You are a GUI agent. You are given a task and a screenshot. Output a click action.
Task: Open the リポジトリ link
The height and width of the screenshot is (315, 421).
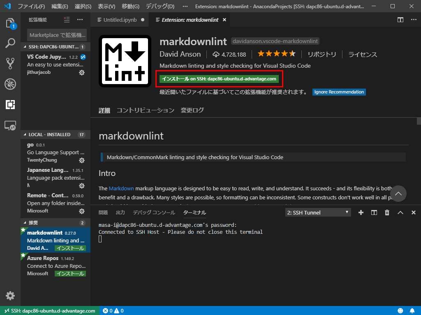322,55
